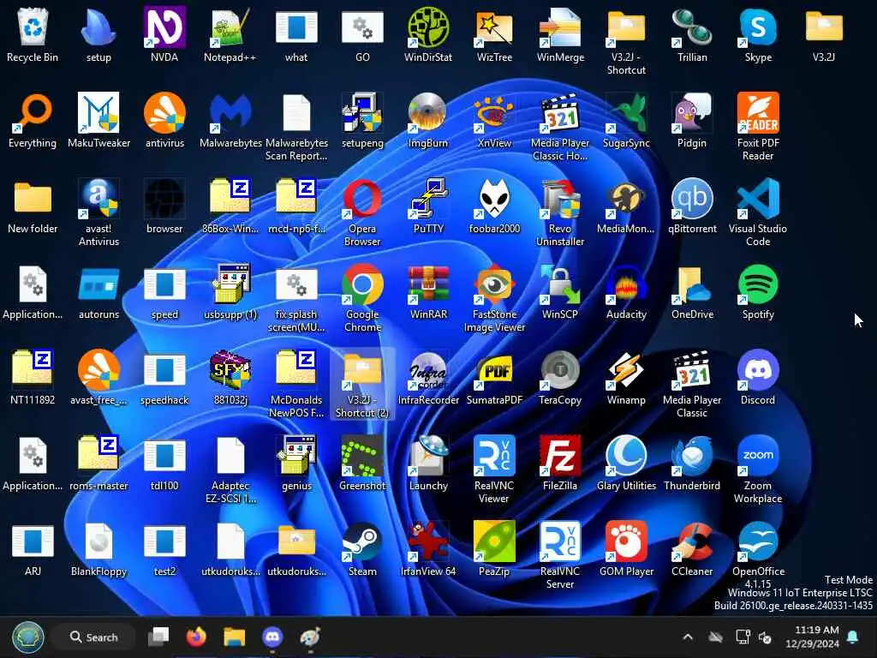Expand the hidden tray icons chevron

tap(688, 637)
